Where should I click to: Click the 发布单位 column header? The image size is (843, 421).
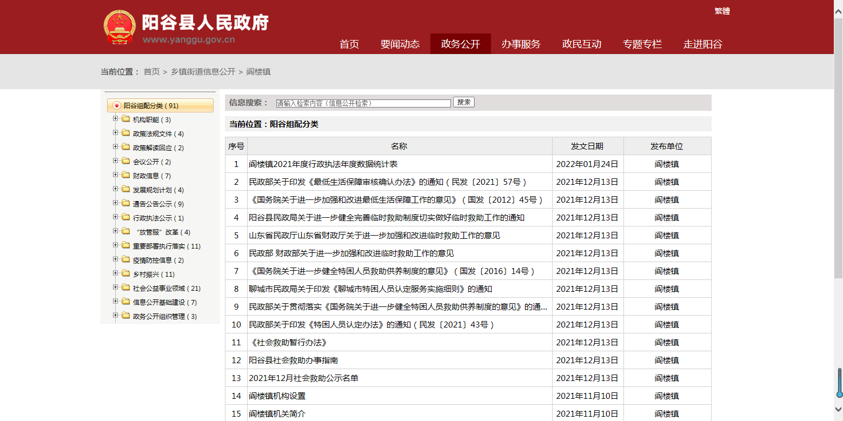667,146
